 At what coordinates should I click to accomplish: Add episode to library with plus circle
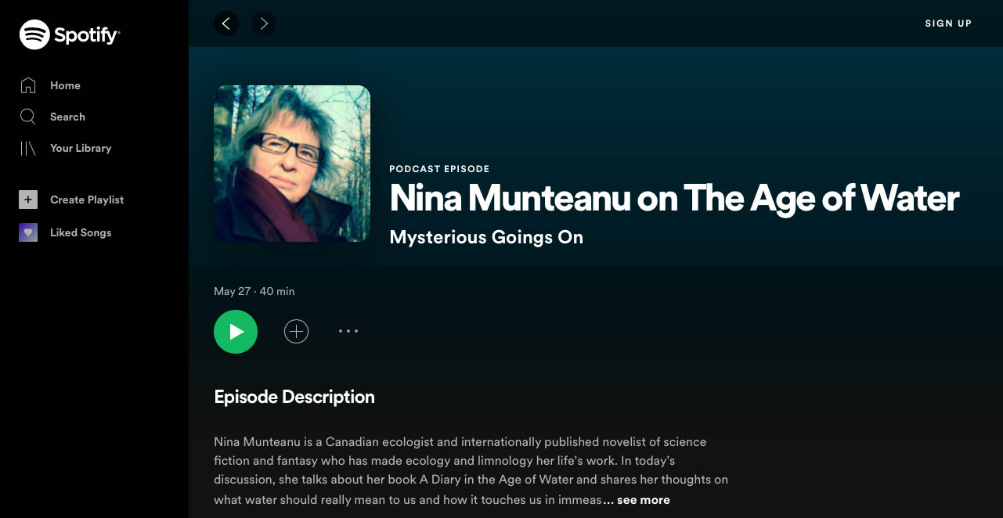pyautogui.click(x=296, y=332)
